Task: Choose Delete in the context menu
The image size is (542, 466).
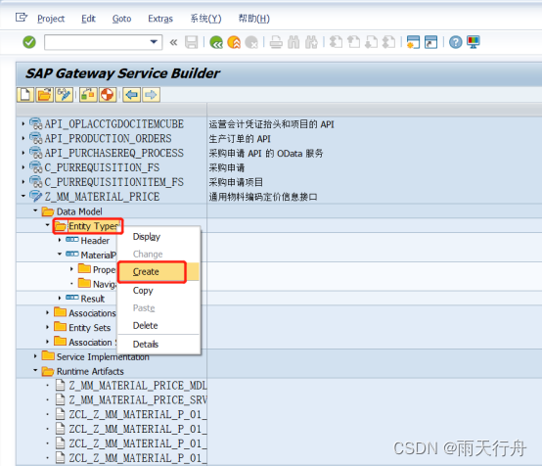Action: [159, 326]
